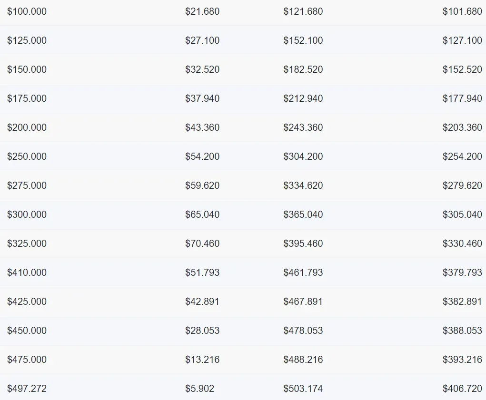Click the $478.053 value
The height and width of the screenshot is (400, 486).
click(303, 331)
